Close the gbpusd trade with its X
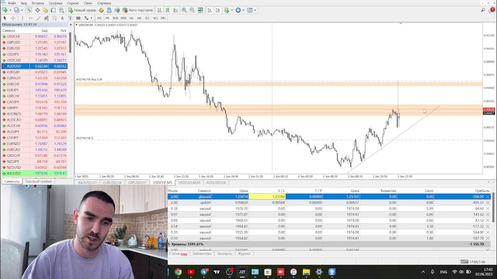Image resolution: width=497 pixels, height=279 pixels. coord(488,196)
